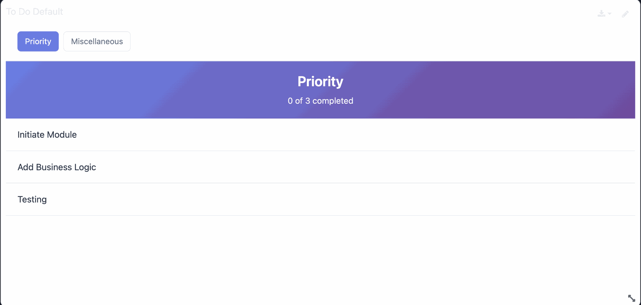This screenshot has width=641, height=305.
Task: Click the white Priority banner heading
Action: click(320, 82)
